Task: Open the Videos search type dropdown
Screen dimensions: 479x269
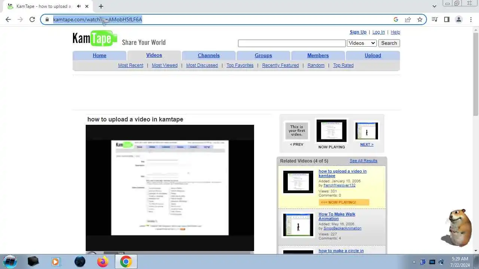Action: click(362, 43)
